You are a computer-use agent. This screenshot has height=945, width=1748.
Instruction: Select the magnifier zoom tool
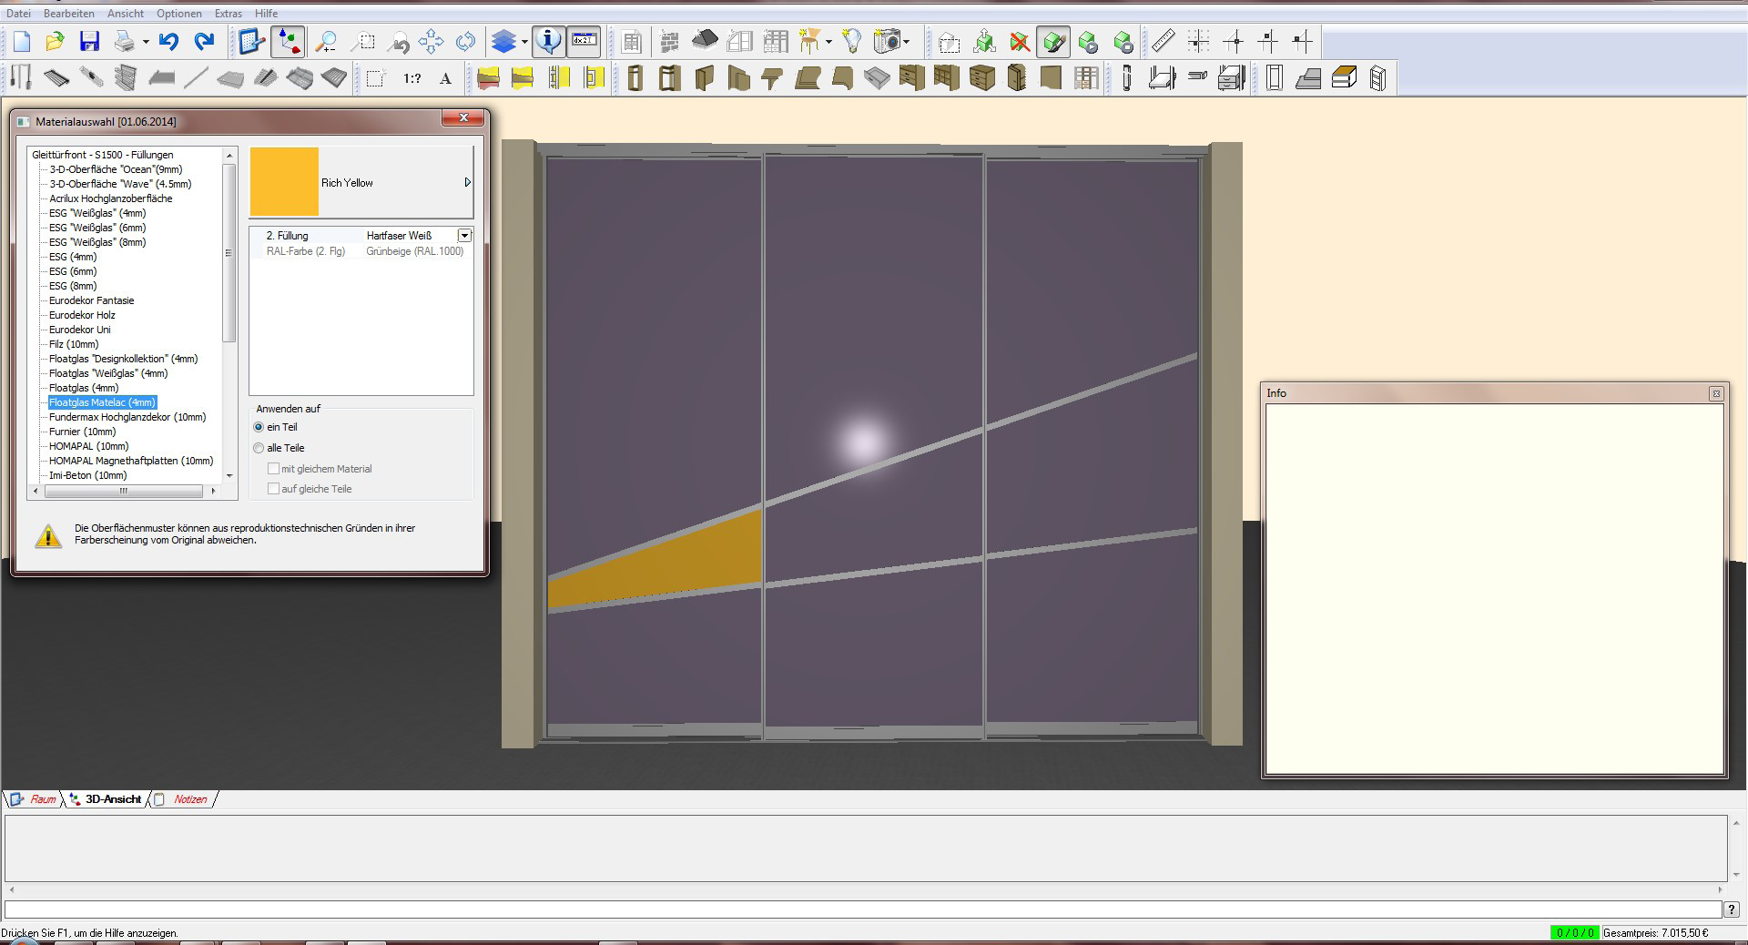(x=326, y=42)
